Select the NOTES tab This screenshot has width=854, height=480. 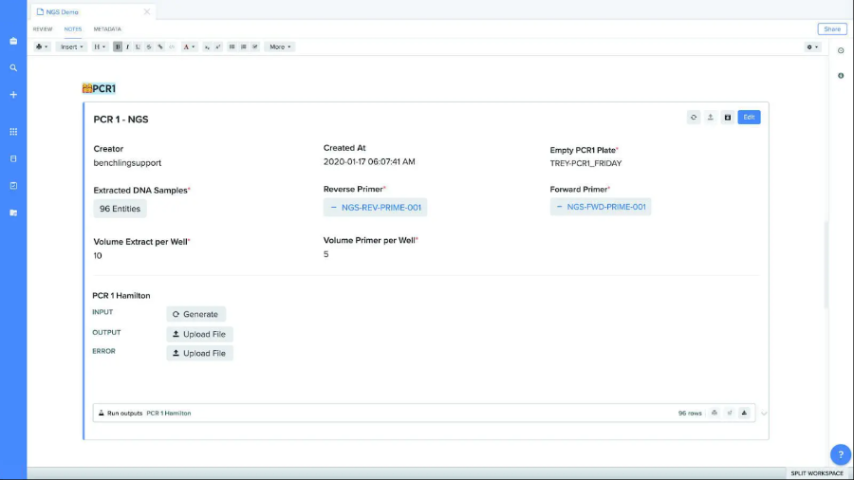(x=72, y=29)
